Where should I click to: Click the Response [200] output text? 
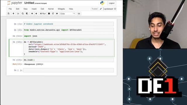pyautogui.click(x=34, y=64)
